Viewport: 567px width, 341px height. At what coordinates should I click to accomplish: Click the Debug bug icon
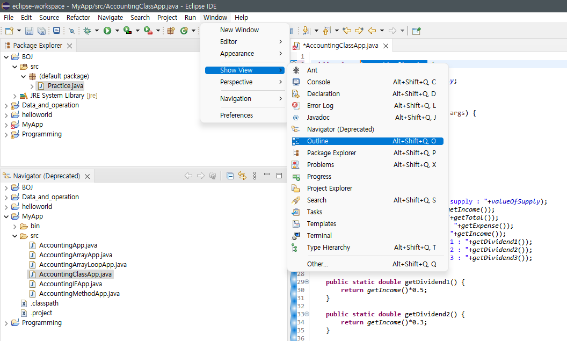pos(87,31)
